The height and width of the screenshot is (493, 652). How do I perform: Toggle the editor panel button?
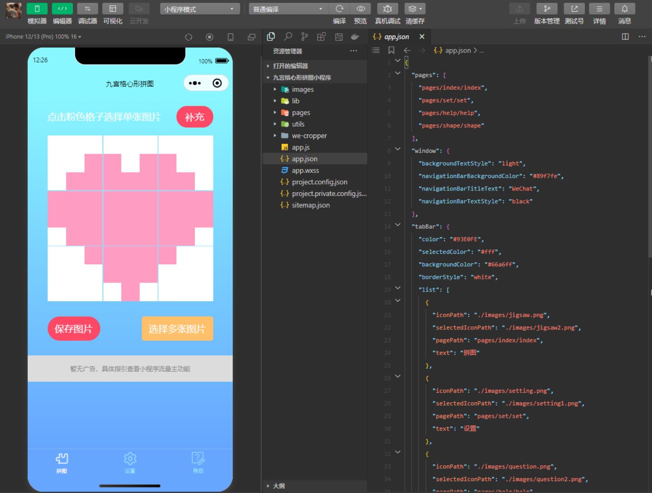tap(62, 9)
